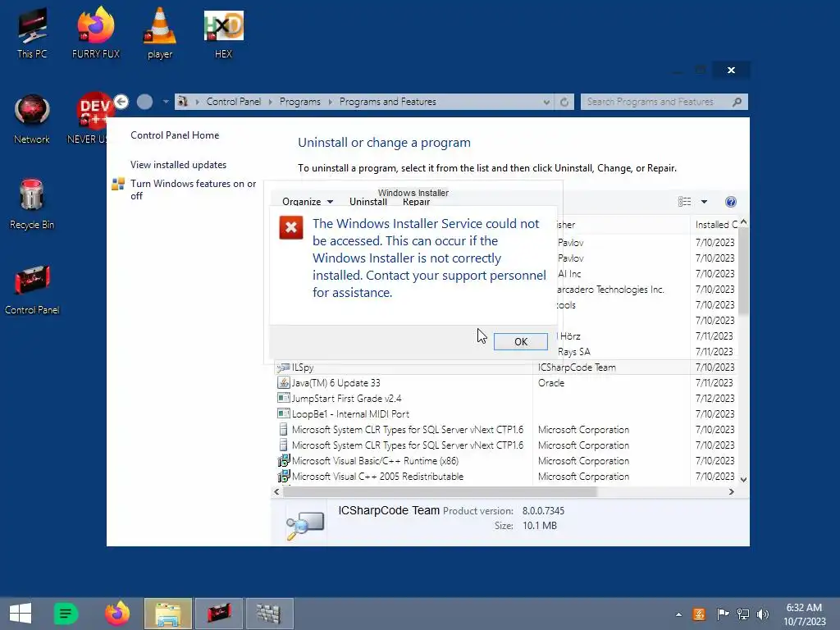This screenshot has height=630, width=840.
Task: Click horizontal scrollbar right arrow
Action: click(x=732, y=492)
